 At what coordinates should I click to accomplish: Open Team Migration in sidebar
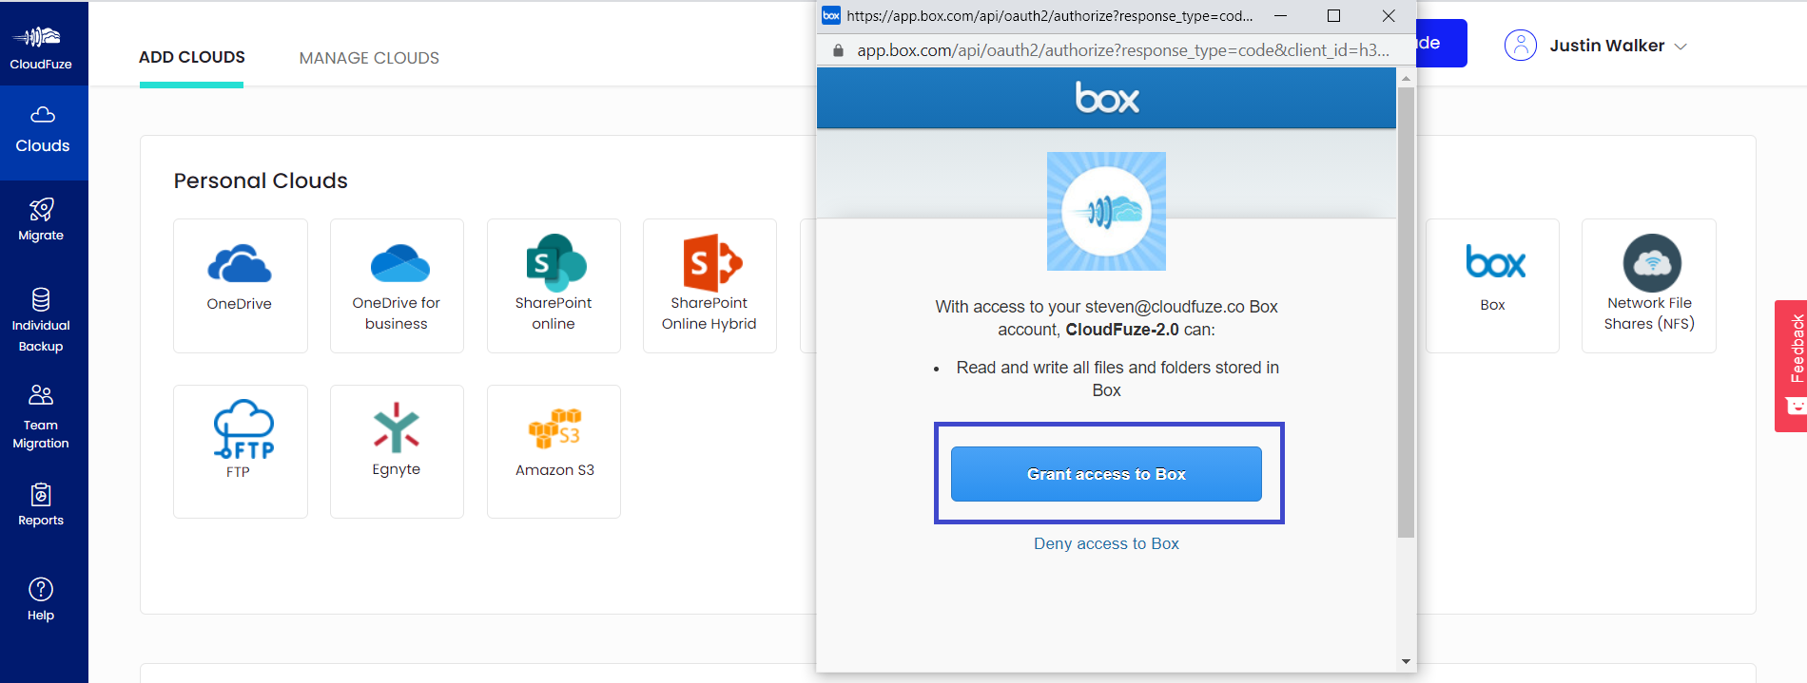coord(41,416)
